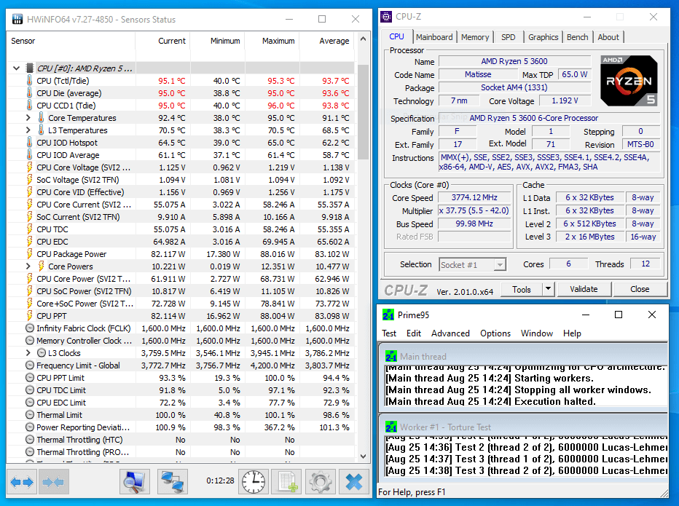The image size is (679, 506).
Task: Open sensor settings gear icon
Action: pyautogui.click(x=319, y=481)
